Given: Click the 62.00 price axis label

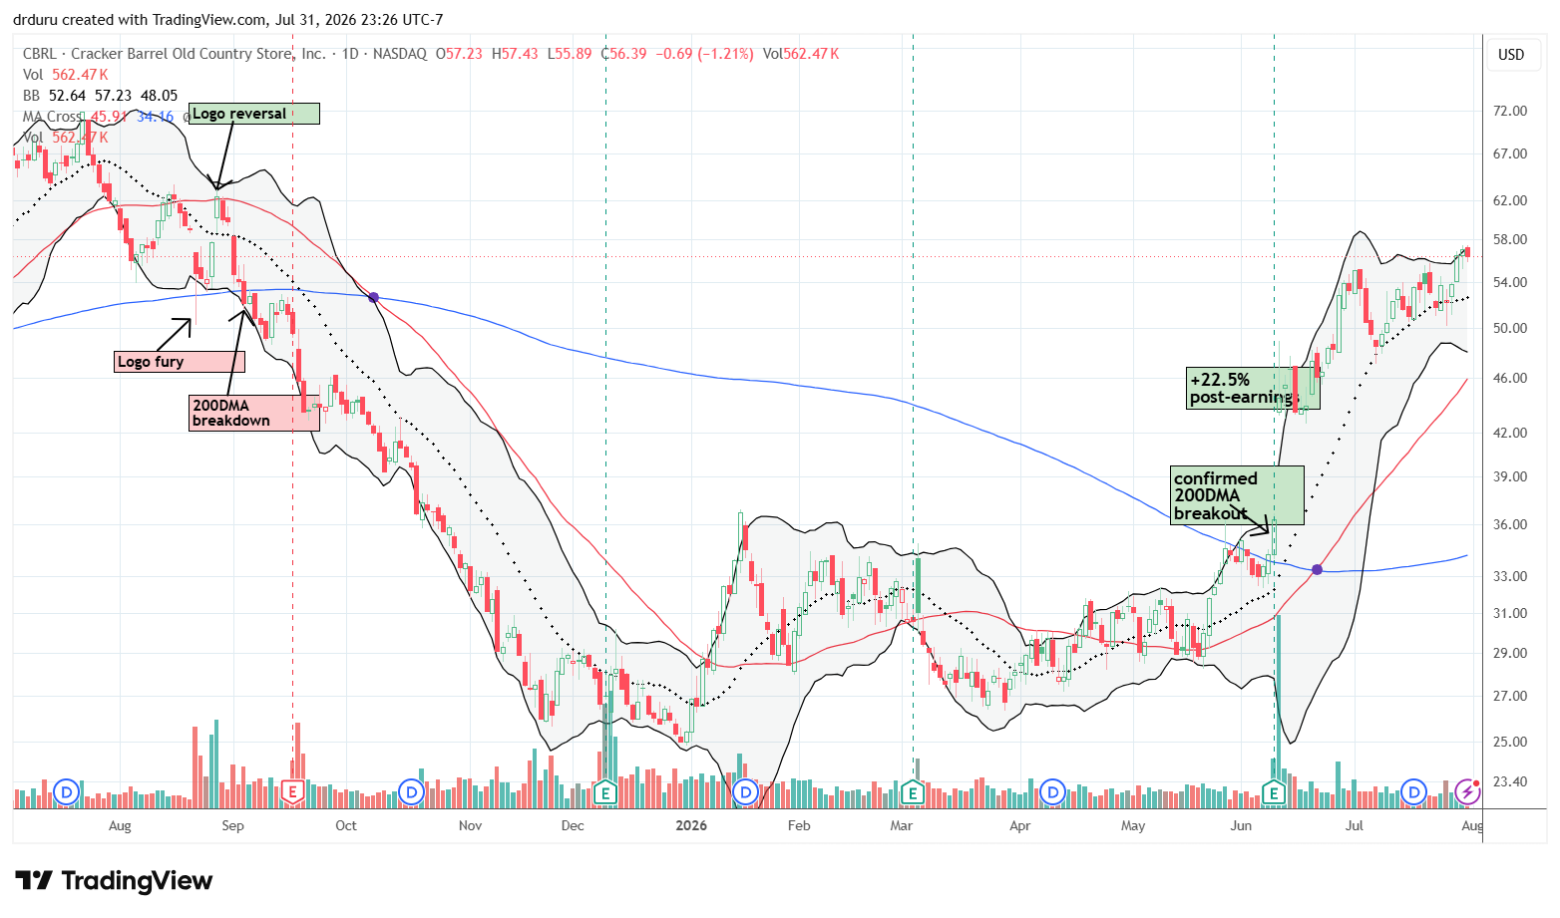Looking at the screenshot, I should 1510,200.
